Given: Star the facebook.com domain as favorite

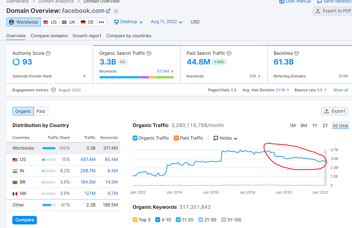Looking at the screenshot, I should [x=116, y=11].
